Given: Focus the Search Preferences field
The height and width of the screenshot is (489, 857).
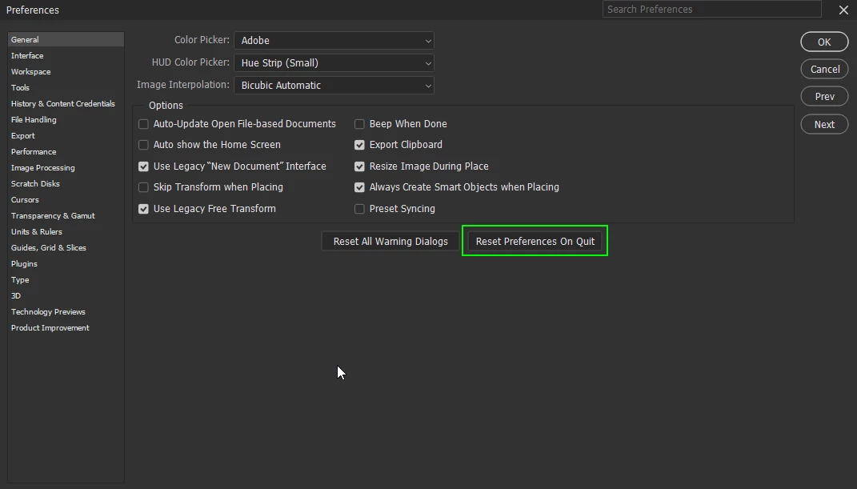Looking at the screenshot, I should [711, 10].
